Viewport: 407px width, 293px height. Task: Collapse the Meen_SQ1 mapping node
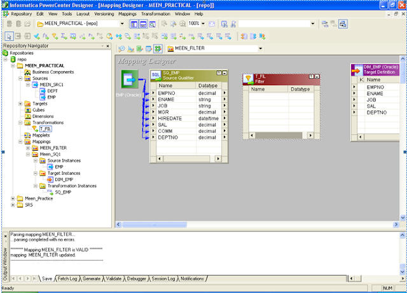click(28, 154)
